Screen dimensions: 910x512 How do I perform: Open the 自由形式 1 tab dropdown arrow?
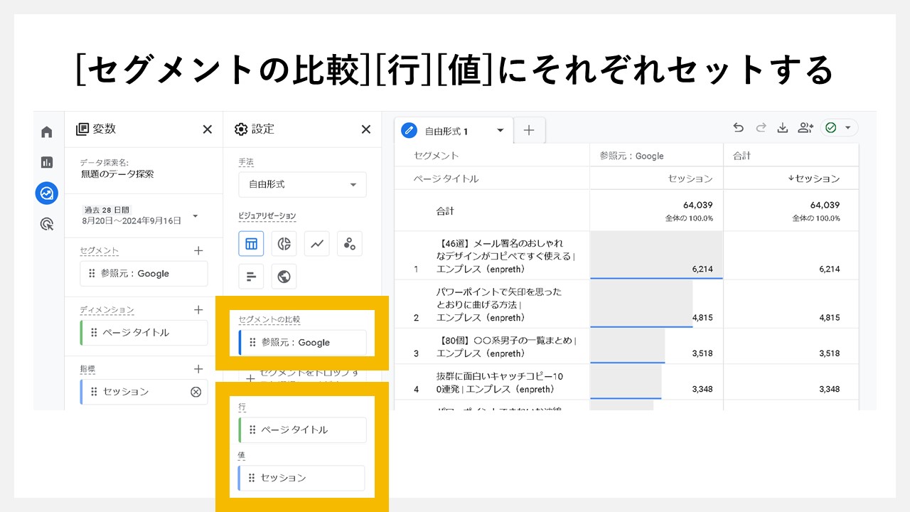pos(500,130)
